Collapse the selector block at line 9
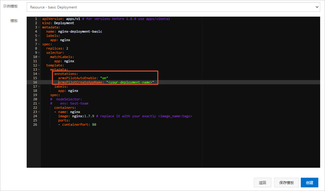 39,53
